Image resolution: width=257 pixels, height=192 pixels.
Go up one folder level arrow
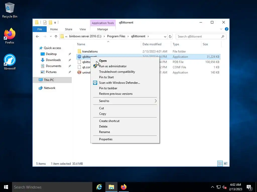pyautogui.click(x=56, y=36)
